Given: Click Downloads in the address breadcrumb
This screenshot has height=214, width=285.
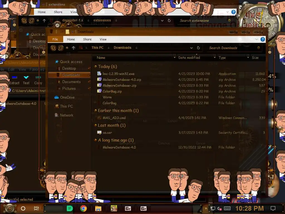Looking at the screenshot, I should coord(122,48).
